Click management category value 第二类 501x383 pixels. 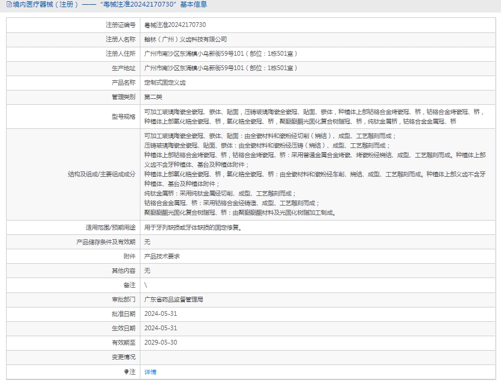click(x=153, y=97)
